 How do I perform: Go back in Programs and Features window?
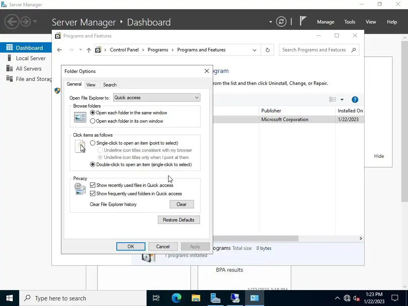tap(60, 50)
